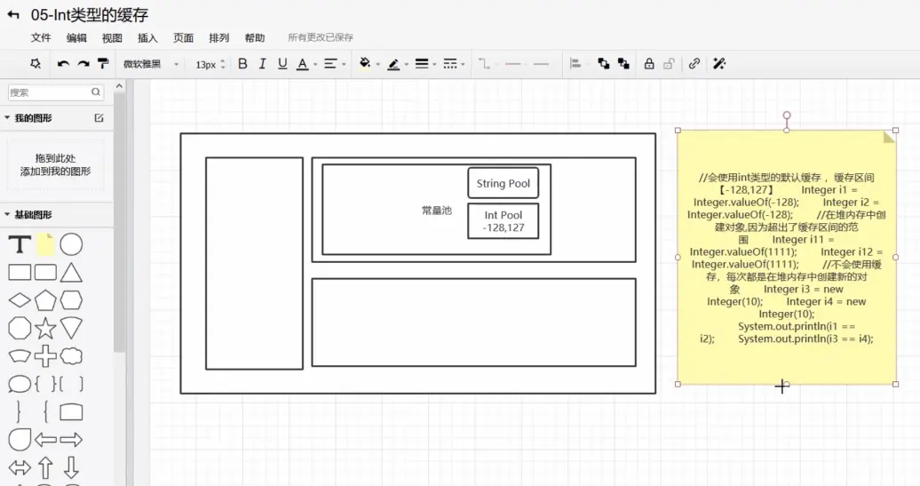Screen dimensions: 920x486
Task: Open the 微软雅黑 font family dropdown
Action: (x=150, y=64)
